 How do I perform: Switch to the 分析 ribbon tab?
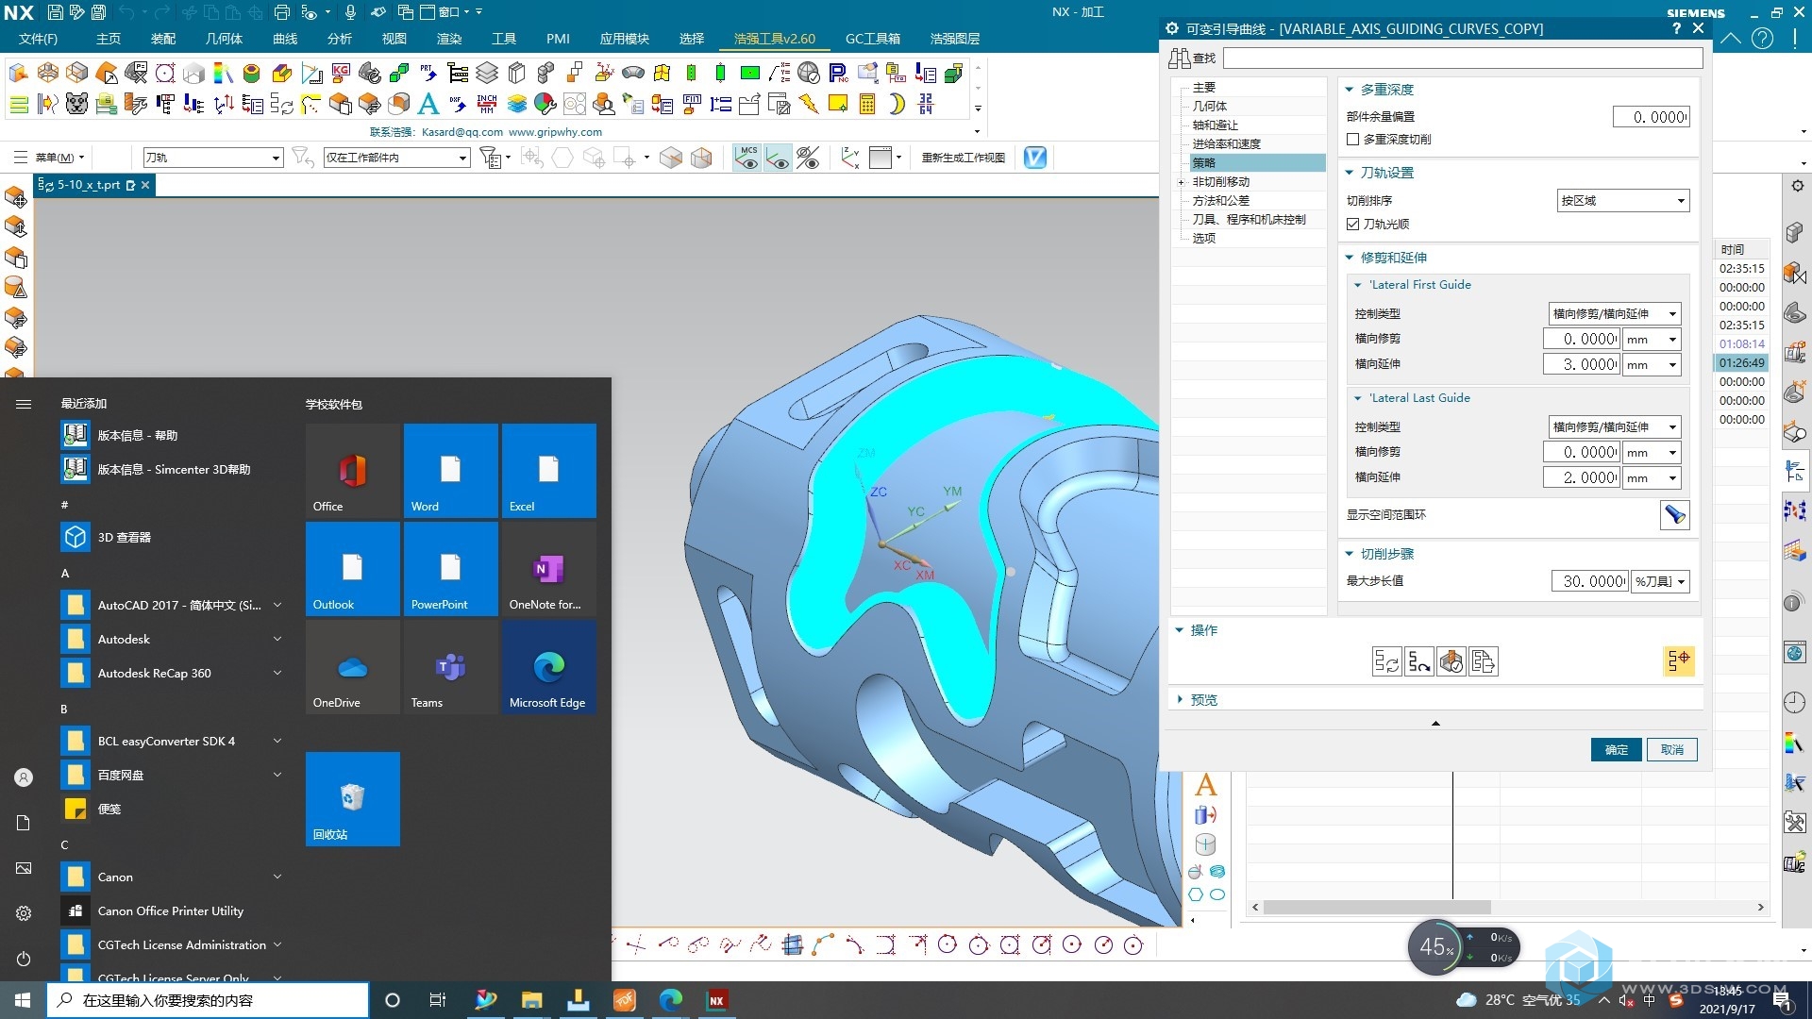(340, 39)
